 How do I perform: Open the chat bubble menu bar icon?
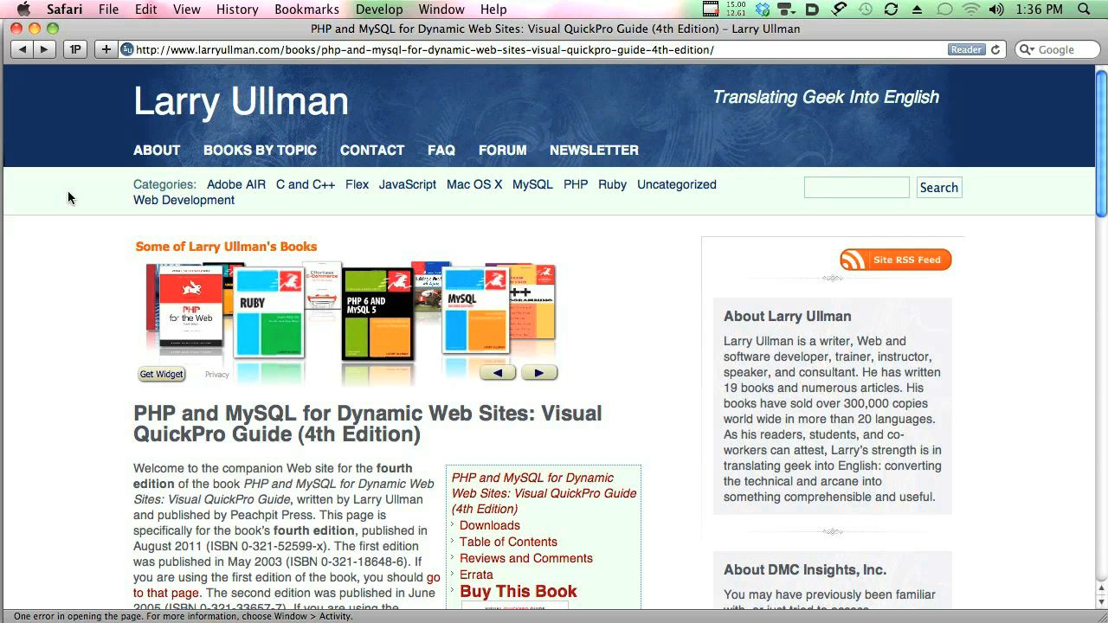click(945, 10)
